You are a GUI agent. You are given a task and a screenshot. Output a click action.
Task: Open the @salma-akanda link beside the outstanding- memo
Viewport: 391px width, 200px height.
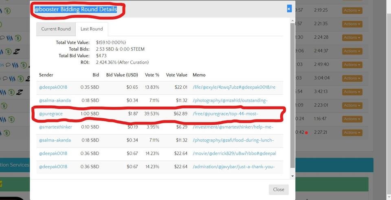(55, 100)
